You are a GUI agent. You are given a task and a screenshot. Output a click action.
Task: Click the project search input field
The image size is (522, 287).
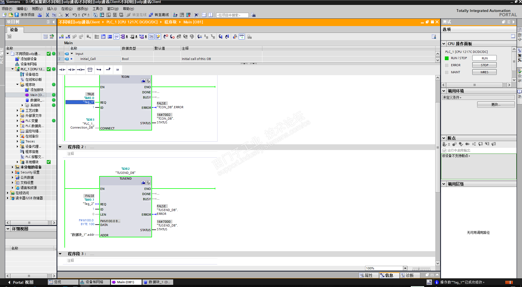(232, 15)
